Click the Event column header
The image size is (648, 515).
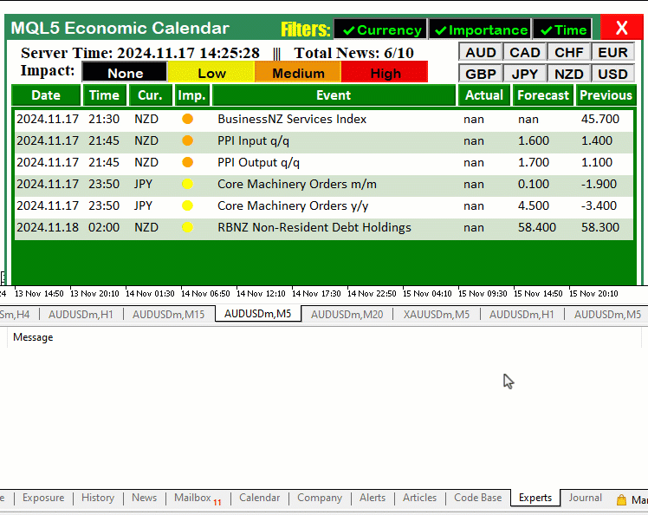(334, 95)
